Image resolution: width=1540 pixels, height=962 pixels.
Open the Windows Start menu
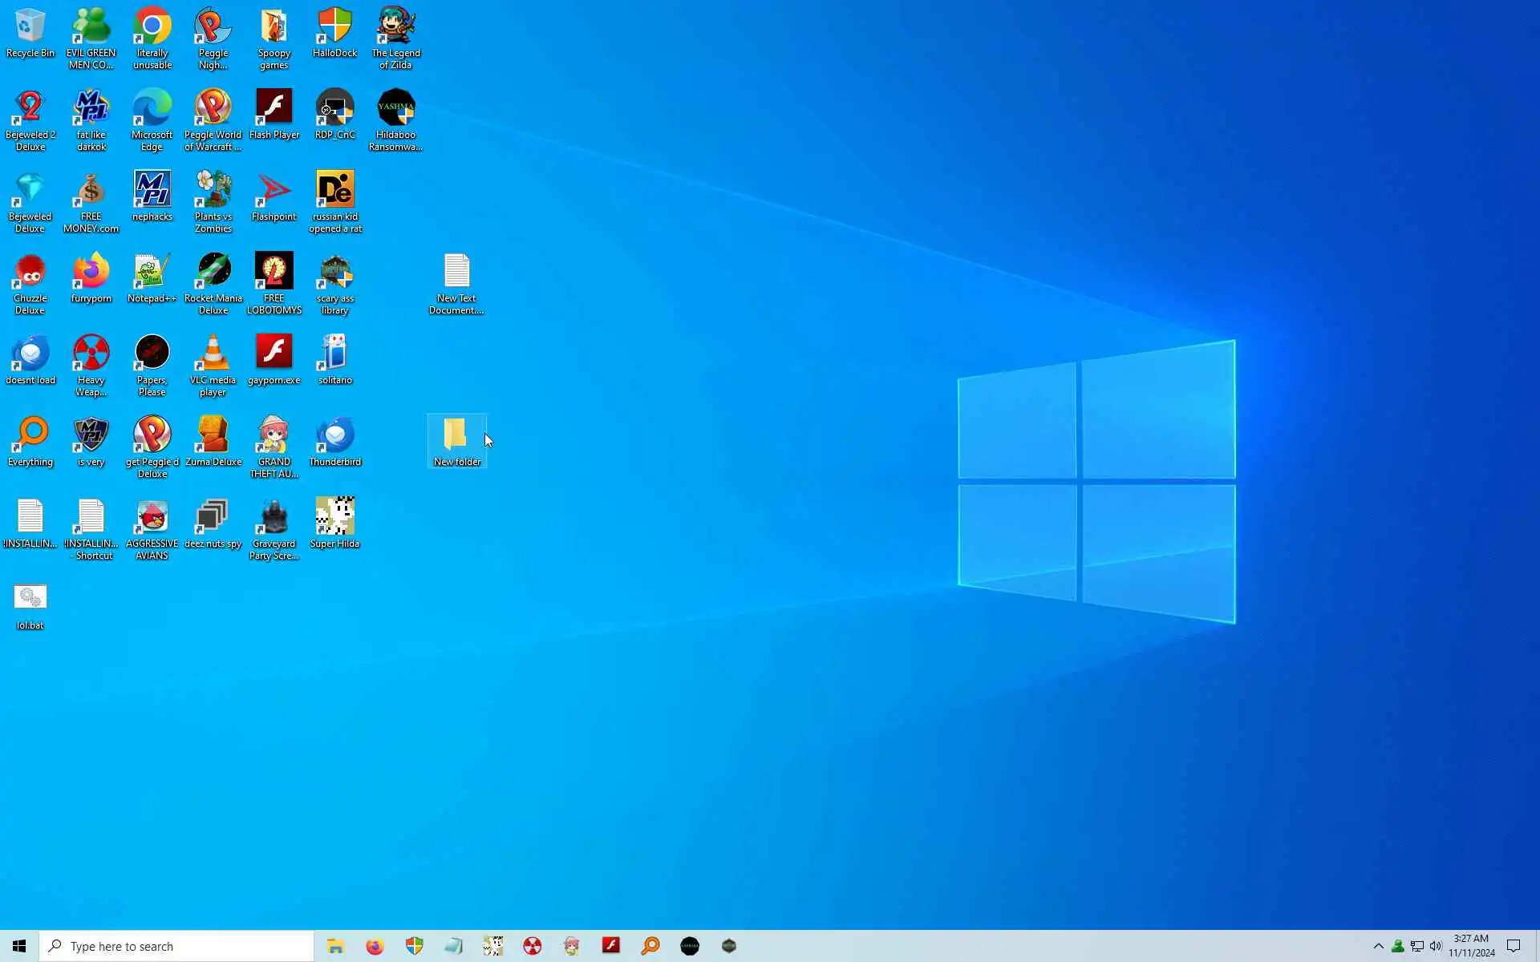[x=19, y=946]
